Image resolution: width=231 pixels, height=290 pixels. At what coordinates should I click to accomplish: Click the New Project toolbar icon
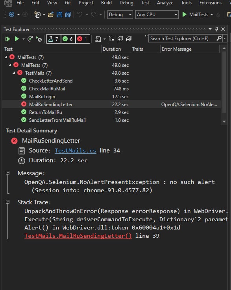click(x=38, y=15)
